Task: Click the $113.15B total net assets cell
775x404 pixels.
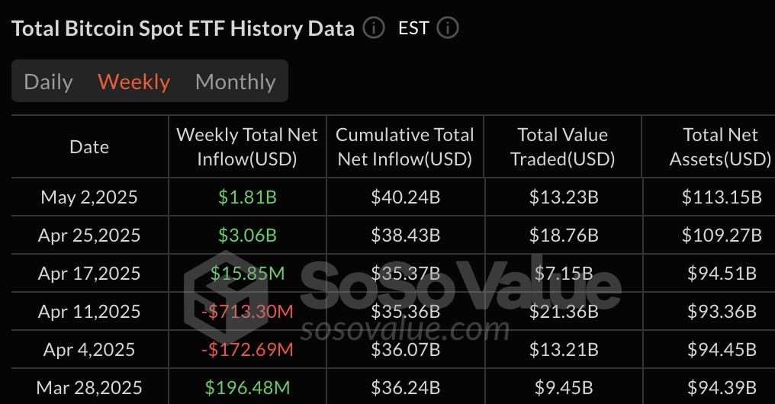Action: coord(722,197)
